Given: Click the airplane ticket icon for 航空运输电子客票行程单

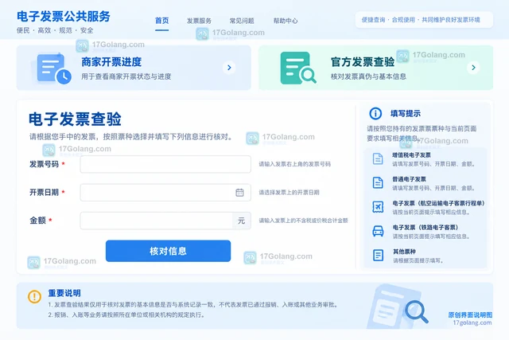Looking at the screenshot, I should (378, 207).
